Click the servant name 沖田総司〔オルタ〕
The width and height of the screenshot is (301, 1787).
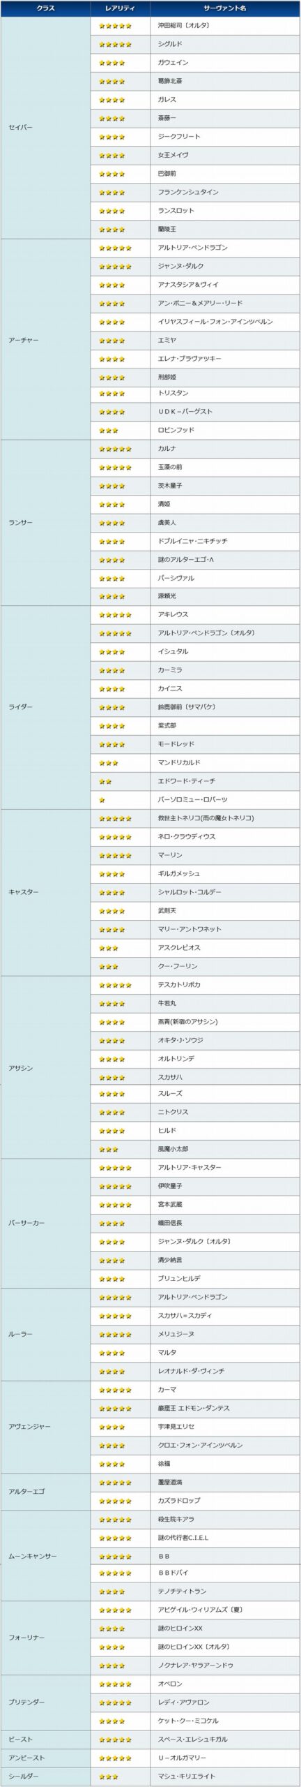click(x=184, y=26)
